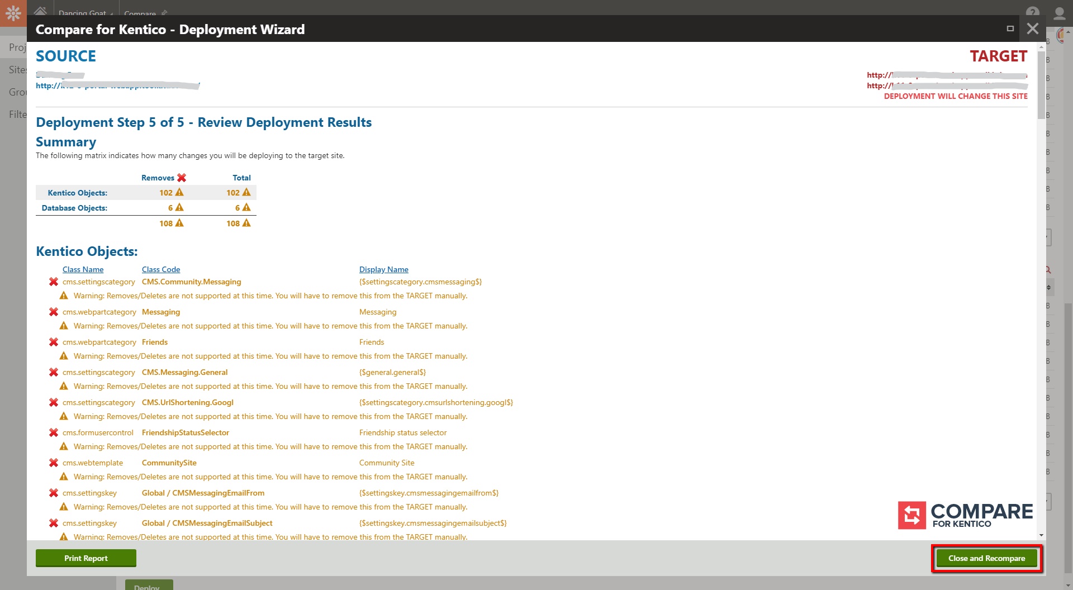
Task: Close the Deployment Wizard dialog
Action: click(x=1032, y=28)
